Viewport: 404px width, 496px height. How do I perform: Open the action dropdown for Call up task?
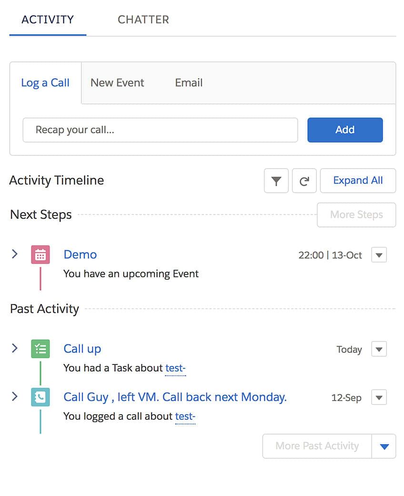379,349
